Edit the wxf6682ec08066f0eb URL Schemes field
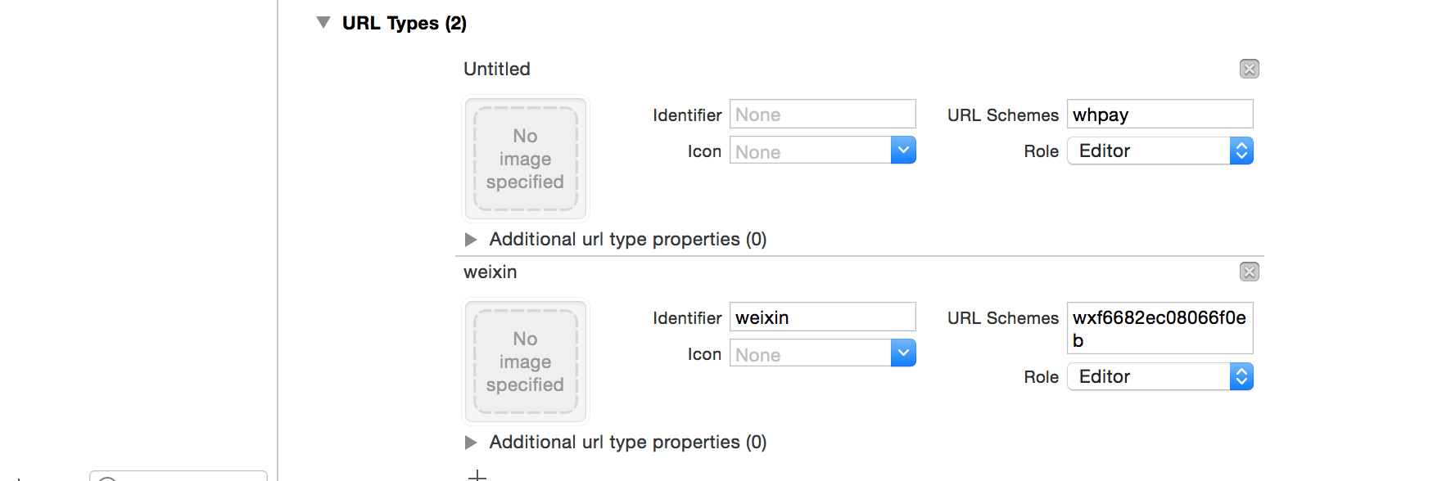The height and width of the screenshot is (481, 1433). [1160, 328]
